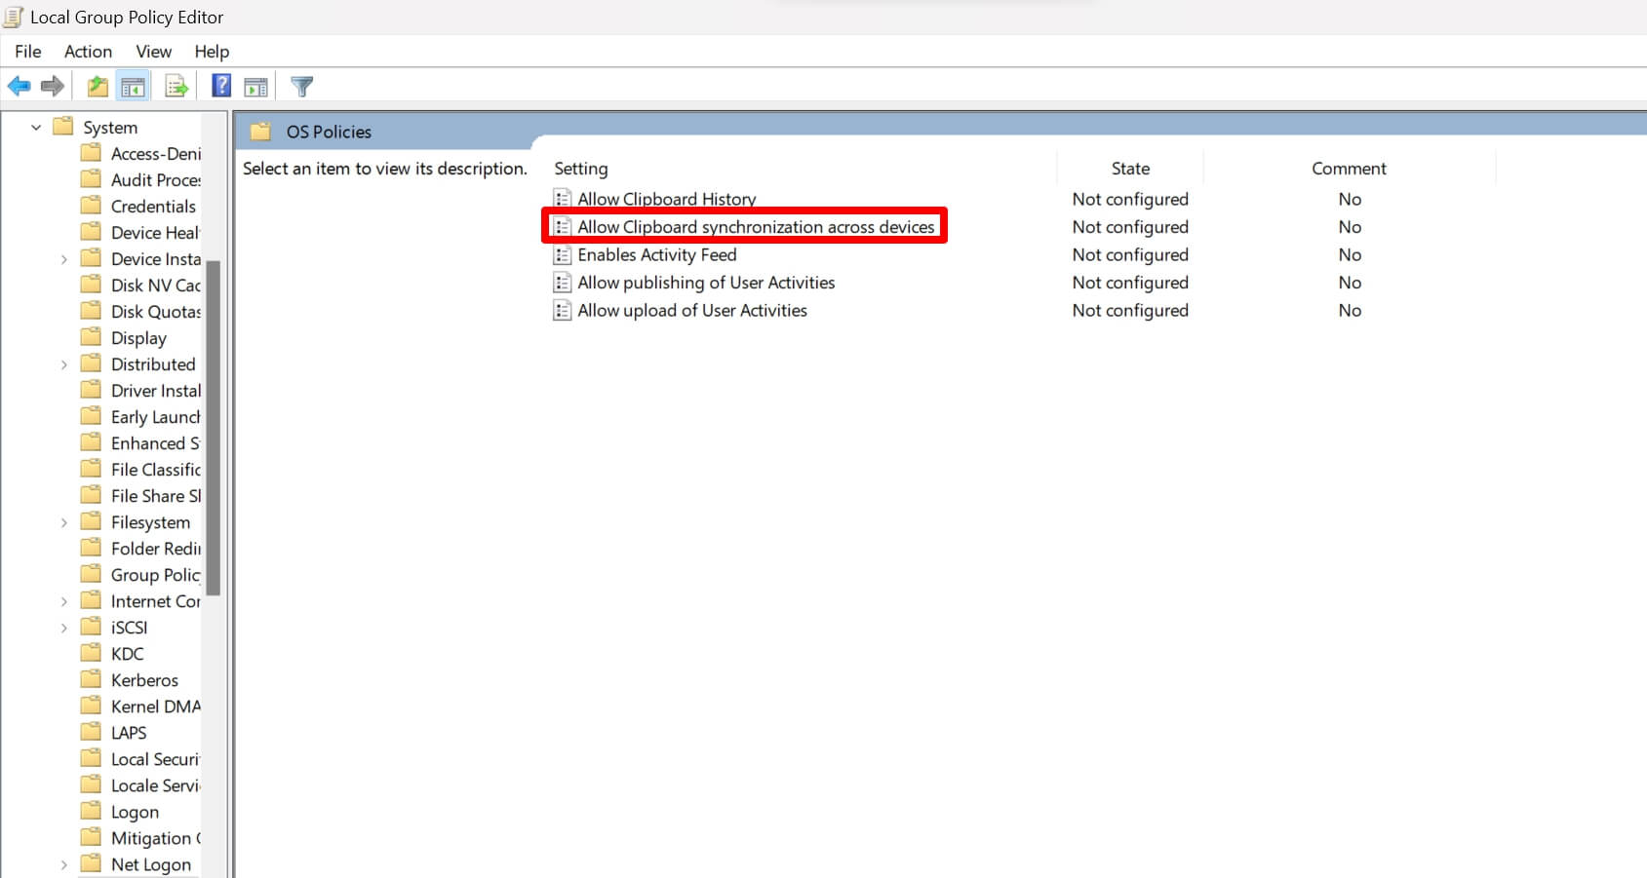
Task: Click the folder icon beside Display
Action: click(x=91, y=337)
